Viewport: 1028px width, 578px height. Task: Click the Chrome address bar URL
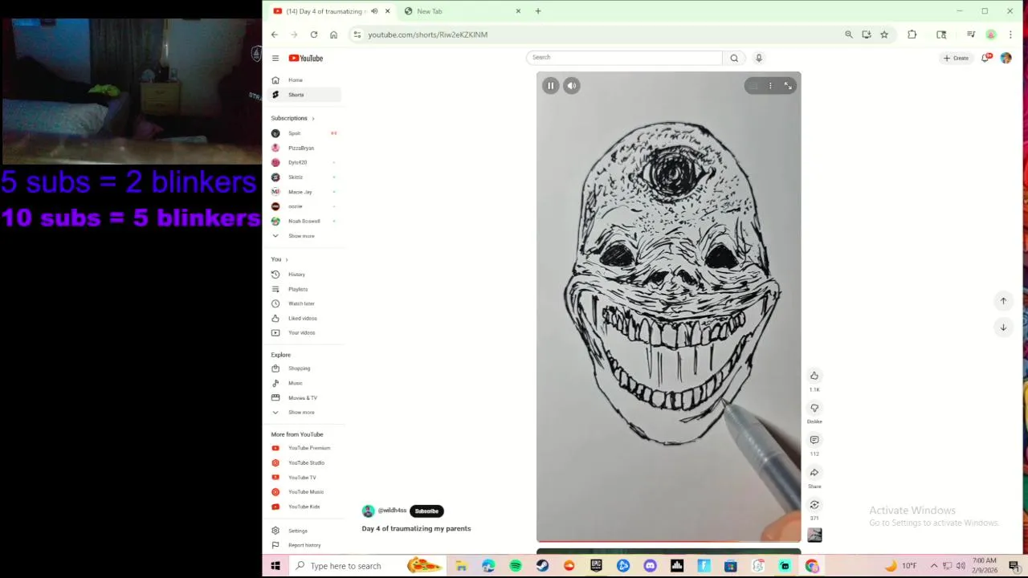pyautogui.click(x=428, y=35)
